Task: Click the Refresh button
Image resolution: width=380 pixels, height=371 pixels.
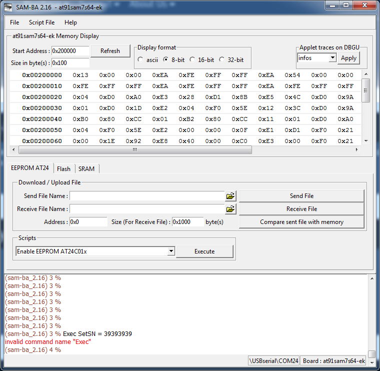Action: click(110, 51)
